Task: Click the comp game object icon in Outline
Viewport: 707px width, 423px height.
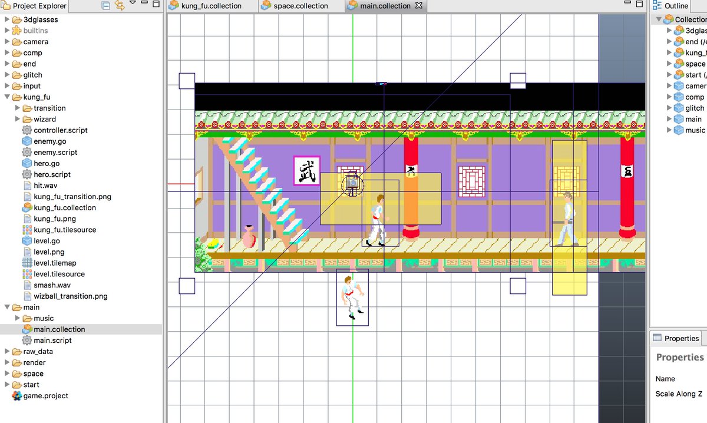Action: [679, 97]
